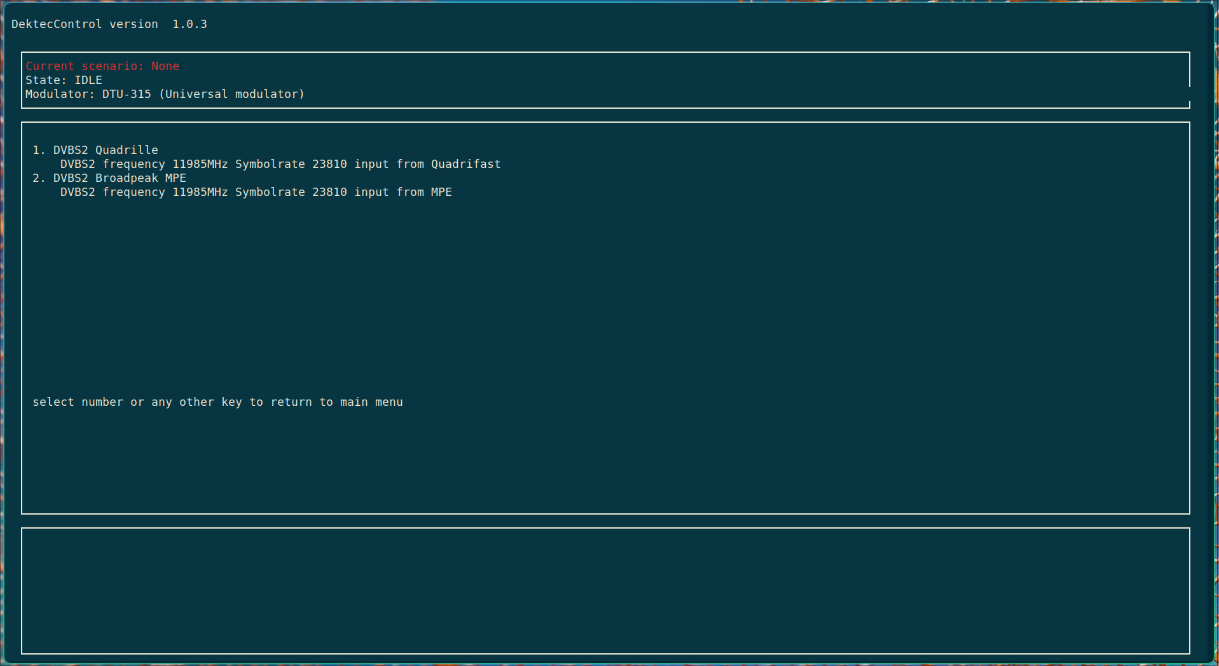
Task: Click the word Quadrifast in first description
Action: tap(465, 164)
